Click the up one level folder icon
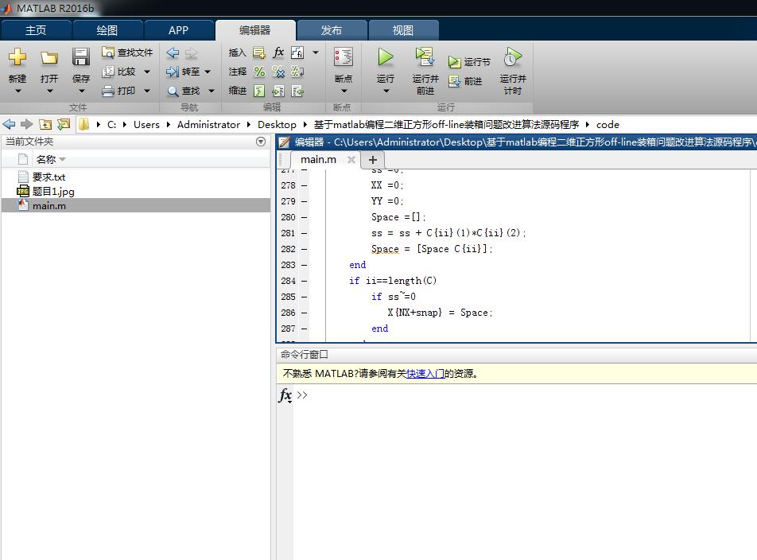The width and height of the screenshot is (757, 560). point(45,125)
